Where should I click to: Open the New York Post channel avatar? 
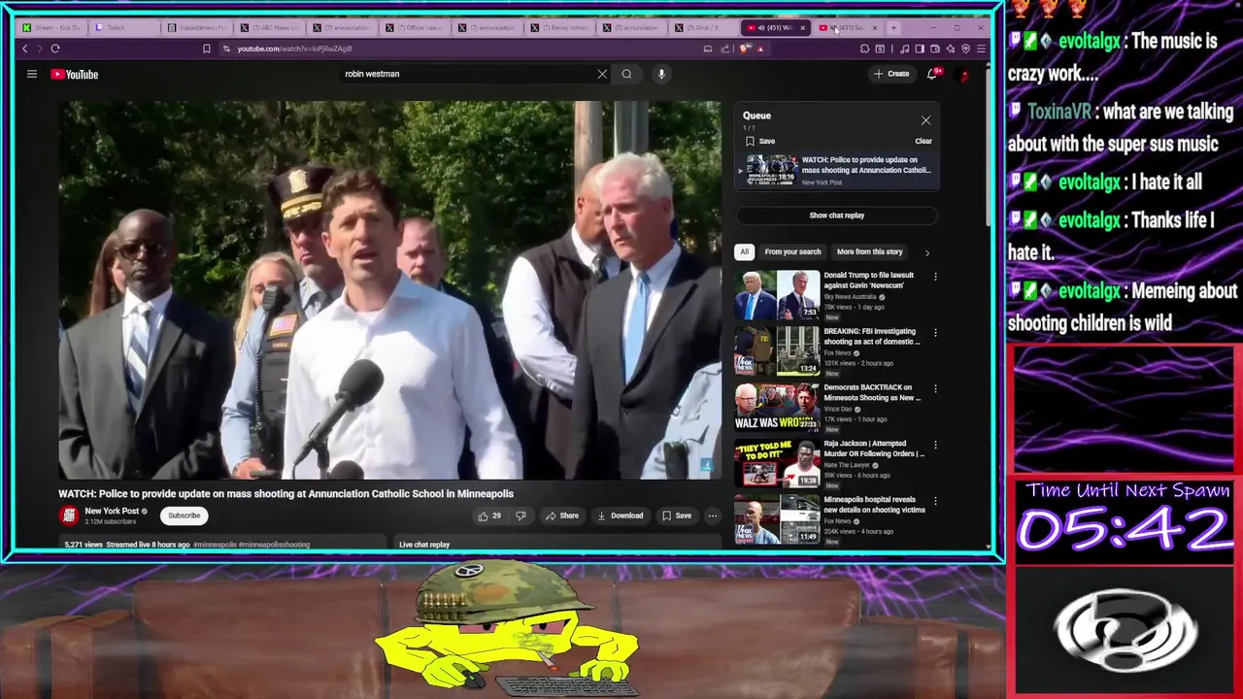(69, 516)
